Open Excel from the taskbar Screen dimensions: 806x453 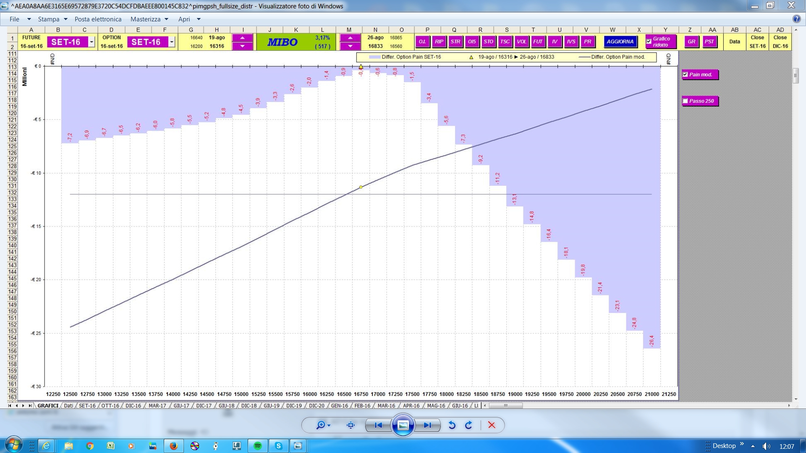pyautogui.click(x=111, y=446)
